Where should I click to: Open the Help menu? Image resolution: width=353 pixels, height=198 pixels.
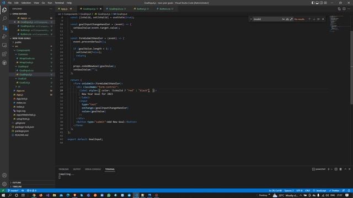pos(69,3)
